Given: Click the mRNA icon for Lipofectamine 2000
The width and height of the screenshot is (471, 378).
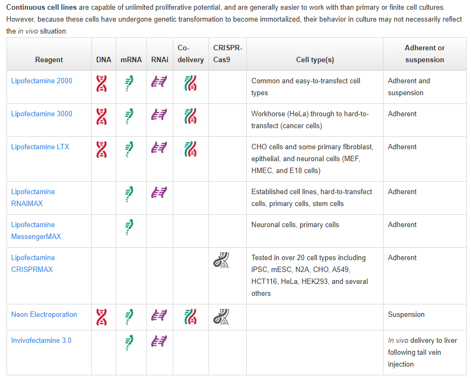Looking at the screenshot, I should pos(129,83).
